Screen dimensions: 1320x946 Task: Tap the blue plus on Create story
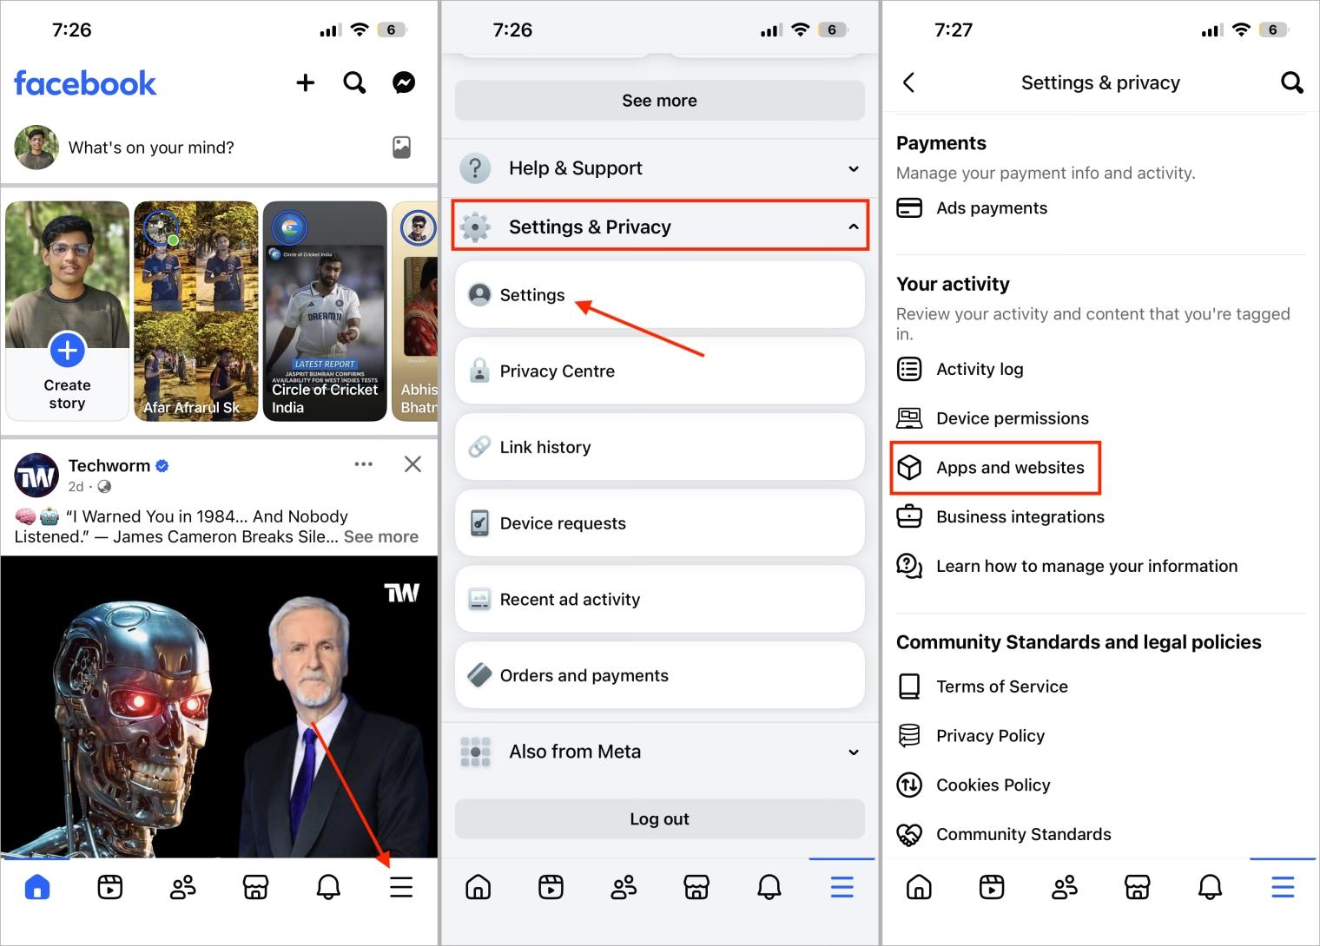click(67, 351)
